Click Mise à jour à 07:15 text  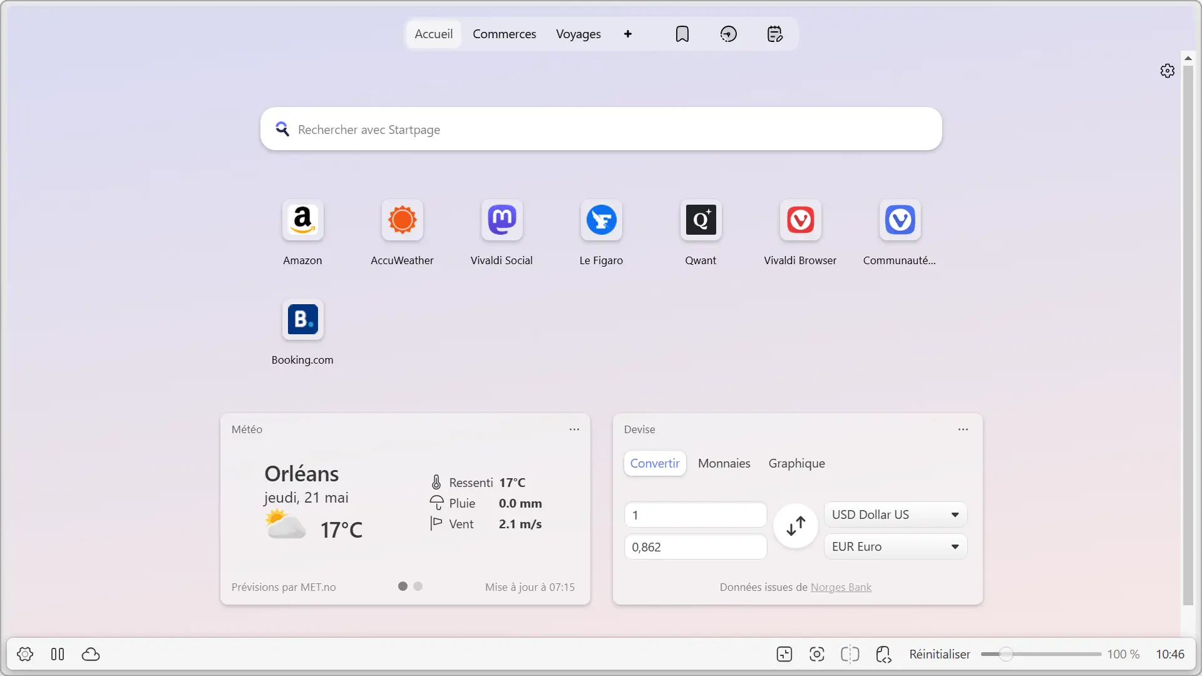tap(530, 587)
